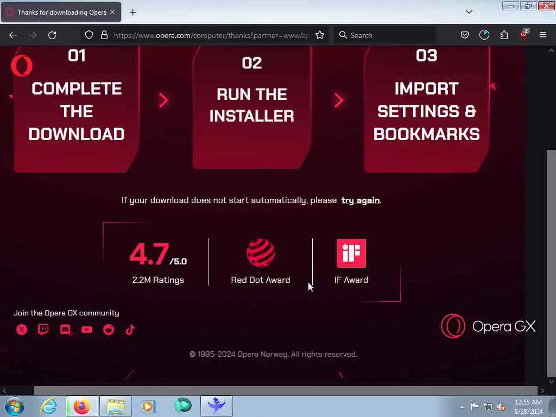Open the Firefox account circular icon
This screenshot has width=556, height=417.
[x=484, y=35]
